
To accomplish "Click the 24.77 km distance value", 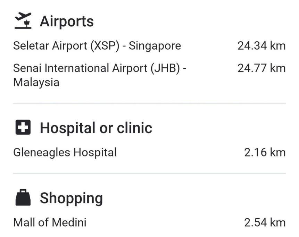I will tap(261, 68).
